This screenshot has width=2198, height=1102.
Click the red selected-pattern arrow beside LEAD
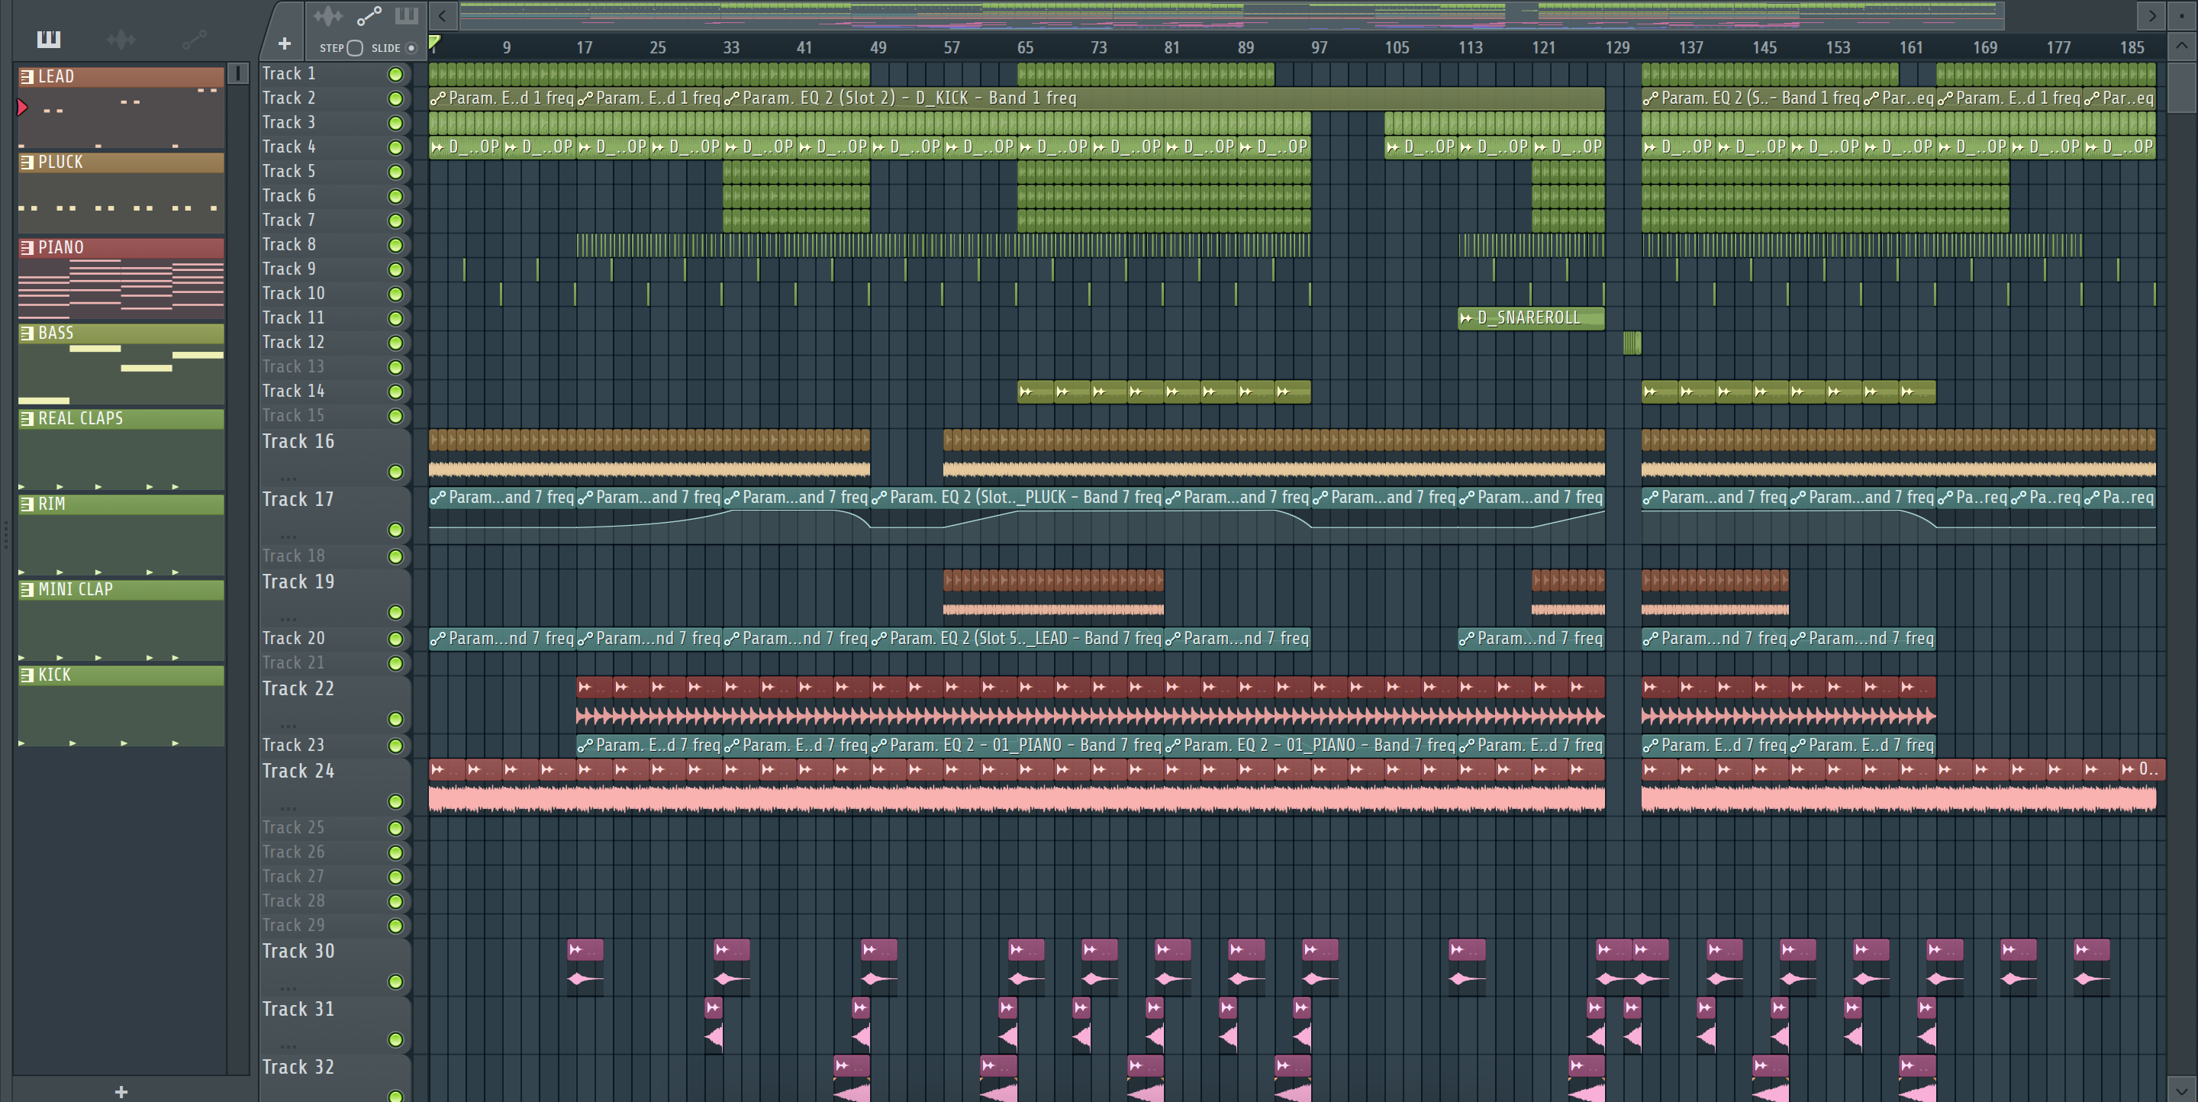tap(23, 108)
